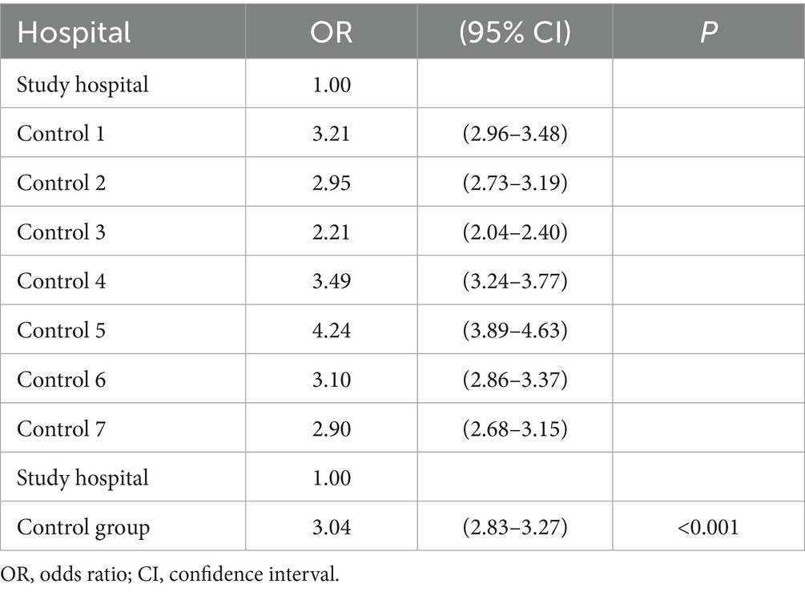
Task: Click the Control 7 row label
Action: coord(61,429)
